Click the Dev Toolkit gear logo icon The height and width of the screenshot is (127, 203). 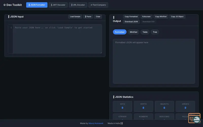tap(5, 5)
